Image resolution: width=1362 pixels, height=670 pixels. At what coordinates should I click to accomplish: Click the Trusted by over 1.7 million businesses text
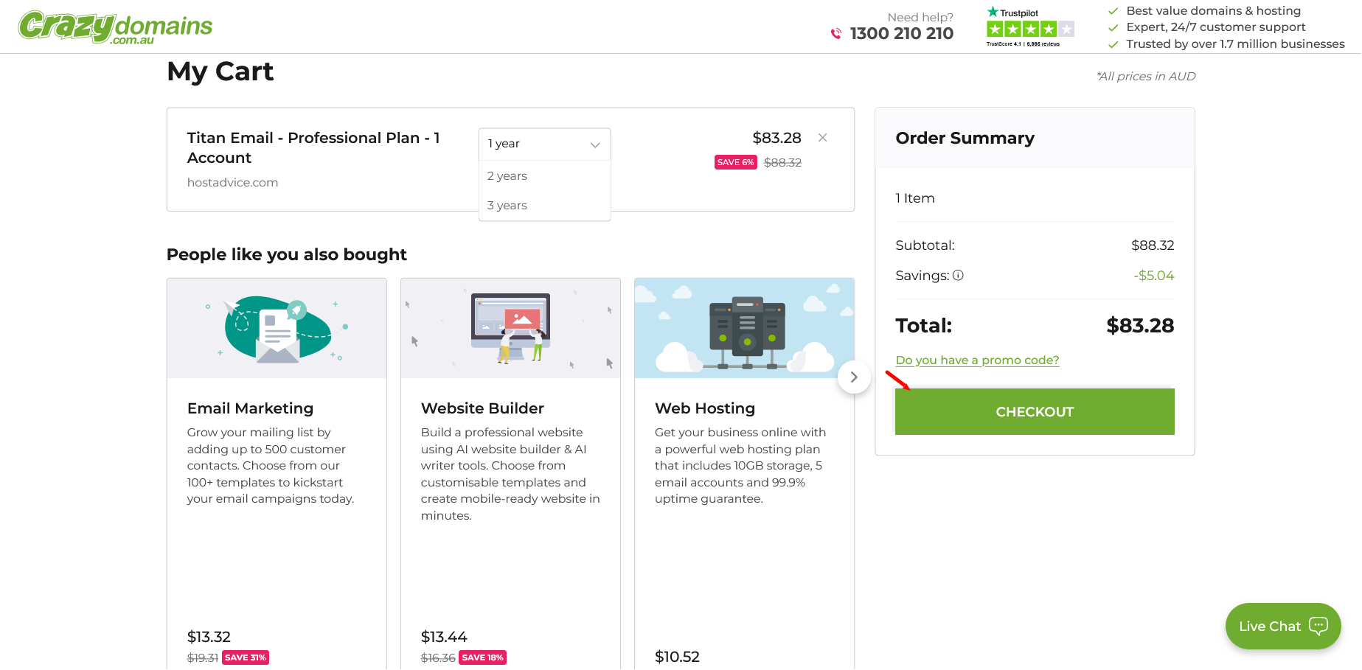(x=1235, y=44)
